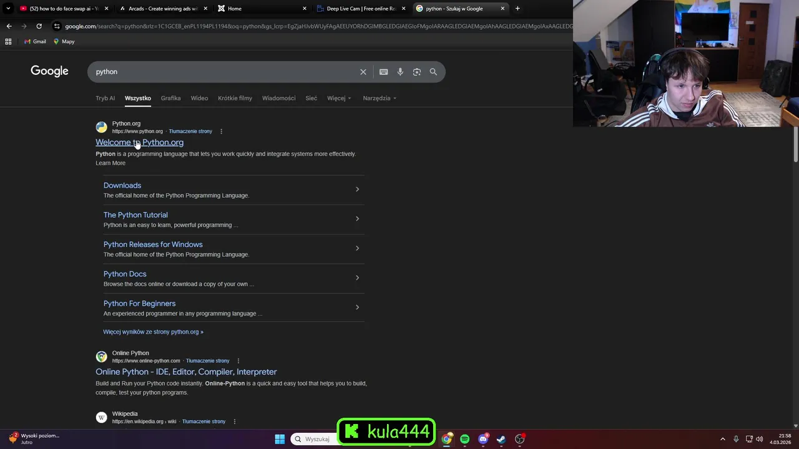Open Spotify from taskbar
799x449 pixels.
tap(464, 439)
